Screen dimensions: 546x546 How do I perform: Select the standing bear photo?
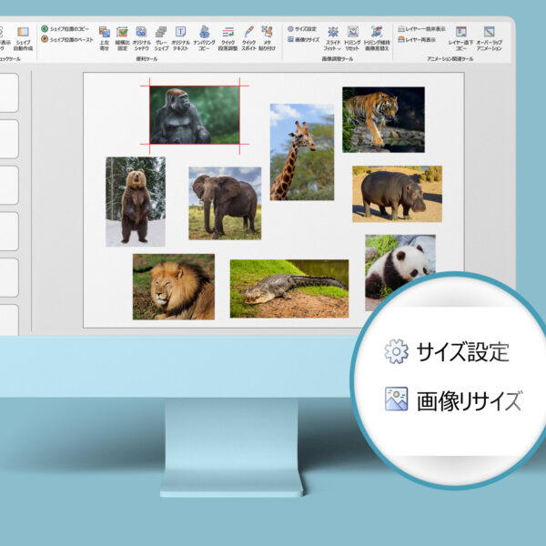click(x=136, y=202)
